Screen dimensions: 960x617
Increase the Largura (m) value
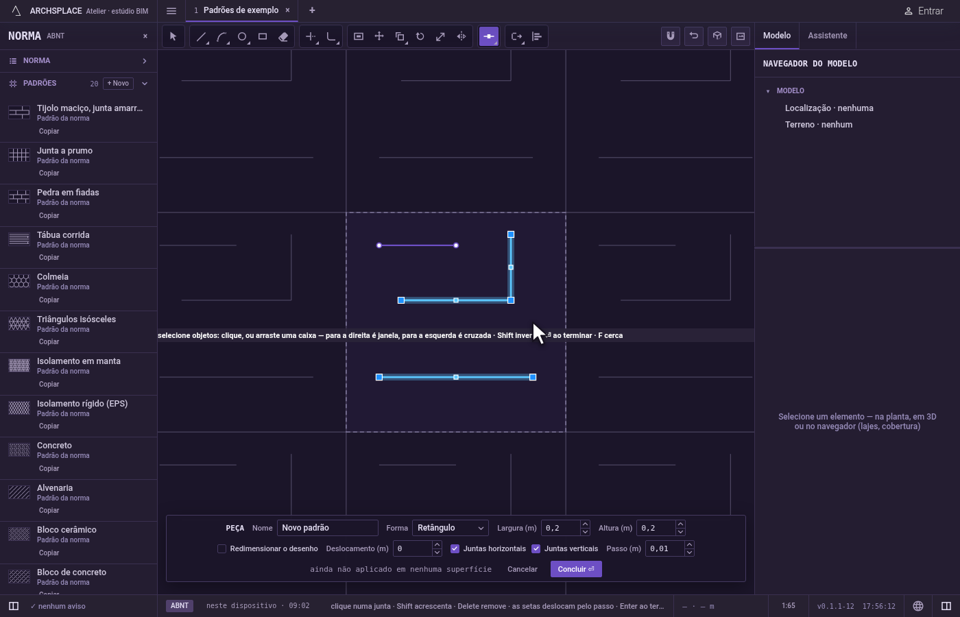click(x=585, y=524)
